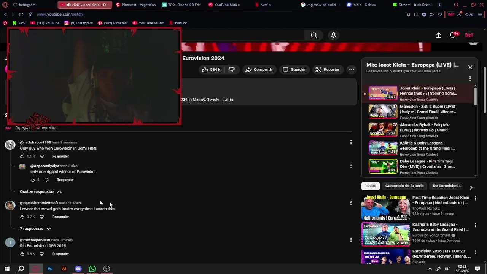Dislike mr.tobacco1708's comment
The height and width of the screenshot is (274, 487).
(42, 156)
